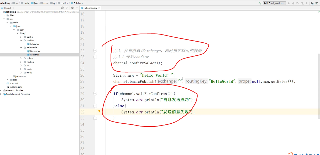Collapse the helloworld package
Image resolution: width=320 pixels, height=155 pixels.
(x=21, y=48)
